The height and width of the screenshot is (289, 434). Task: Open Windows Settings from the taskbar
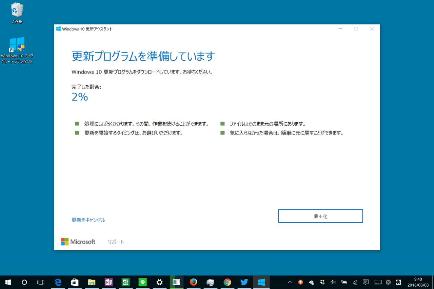click(159, 282)
